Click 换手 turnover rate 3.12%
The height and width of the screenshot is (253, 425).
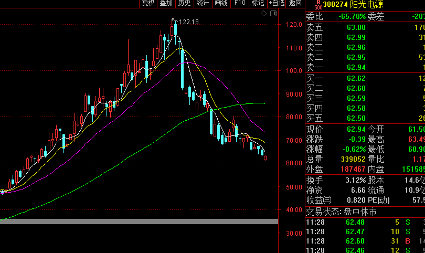(x=355, y=181)
